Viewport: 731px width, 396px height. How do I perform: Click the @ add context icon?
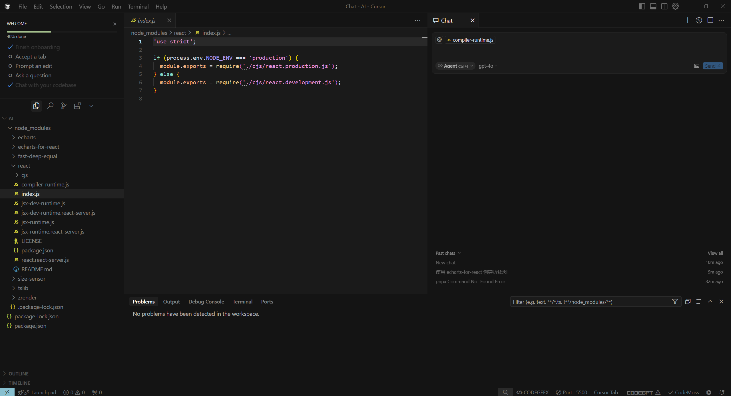tap(439, 40)
